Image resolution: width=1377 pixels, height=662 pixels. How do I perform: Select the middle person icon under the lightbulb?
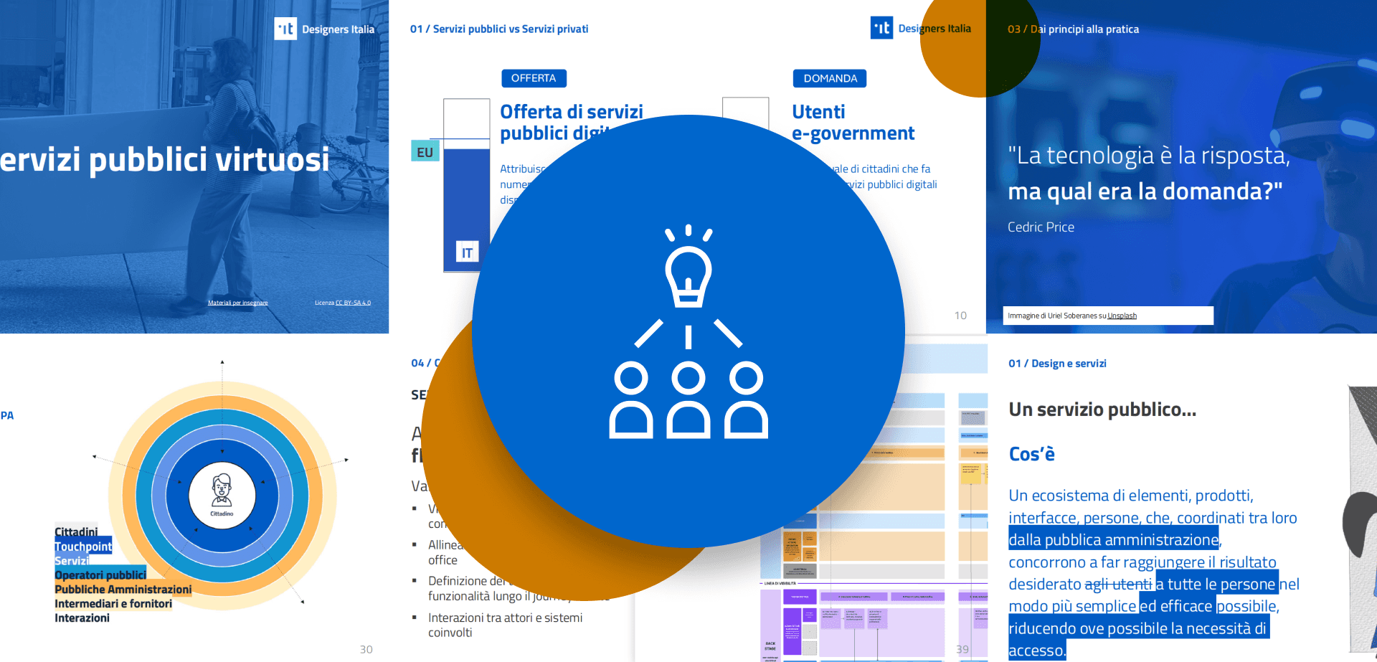688,400
